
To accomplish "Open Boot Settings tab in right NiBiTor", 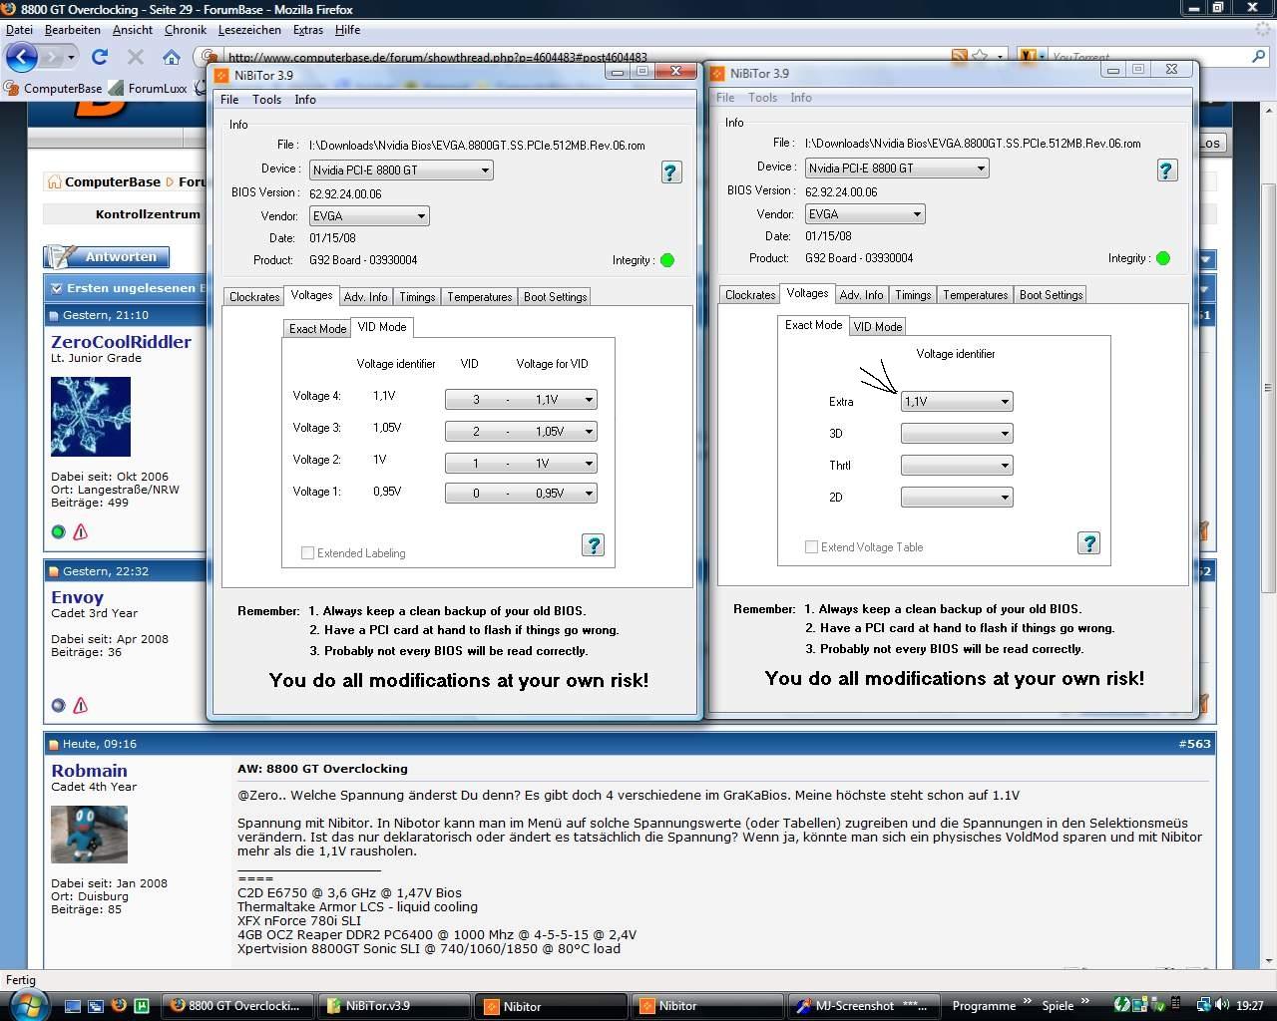I will [x=1051, y=295].
